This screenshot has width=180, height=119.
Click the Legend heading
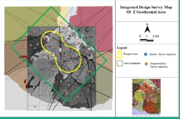122,48
